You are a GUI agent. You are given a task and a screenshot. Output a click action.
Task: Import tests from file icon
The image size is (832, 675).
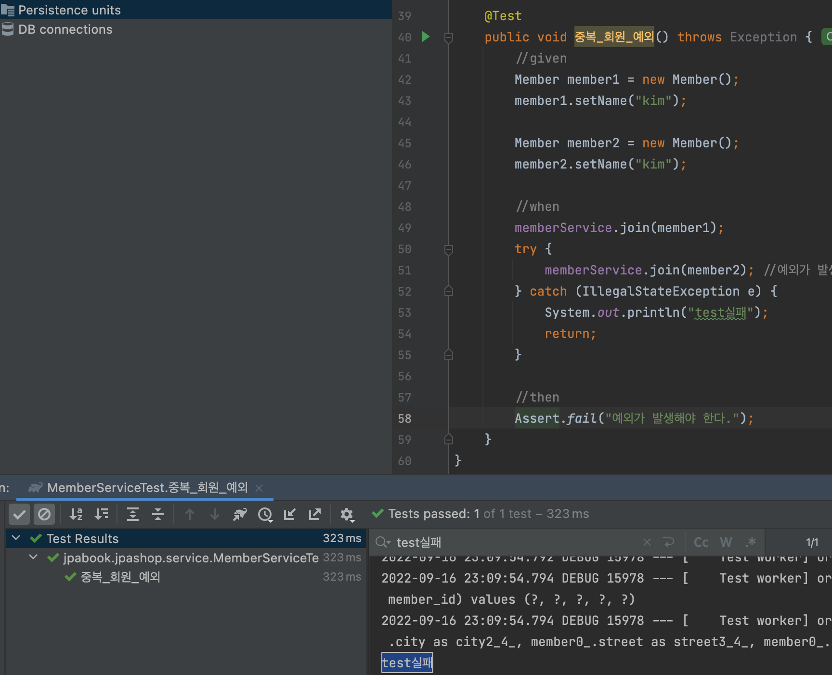(290, 514)
